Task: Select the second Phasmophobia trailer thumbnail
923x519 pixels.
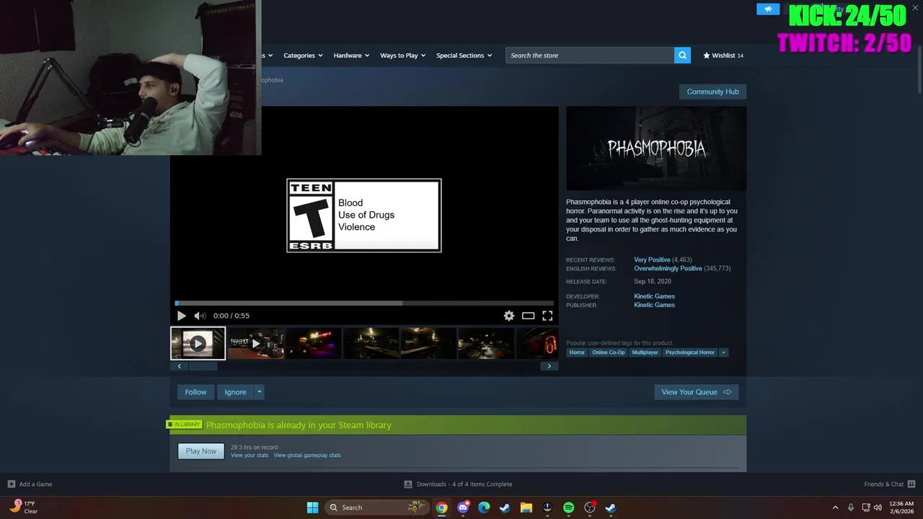Action: [255, 344]
